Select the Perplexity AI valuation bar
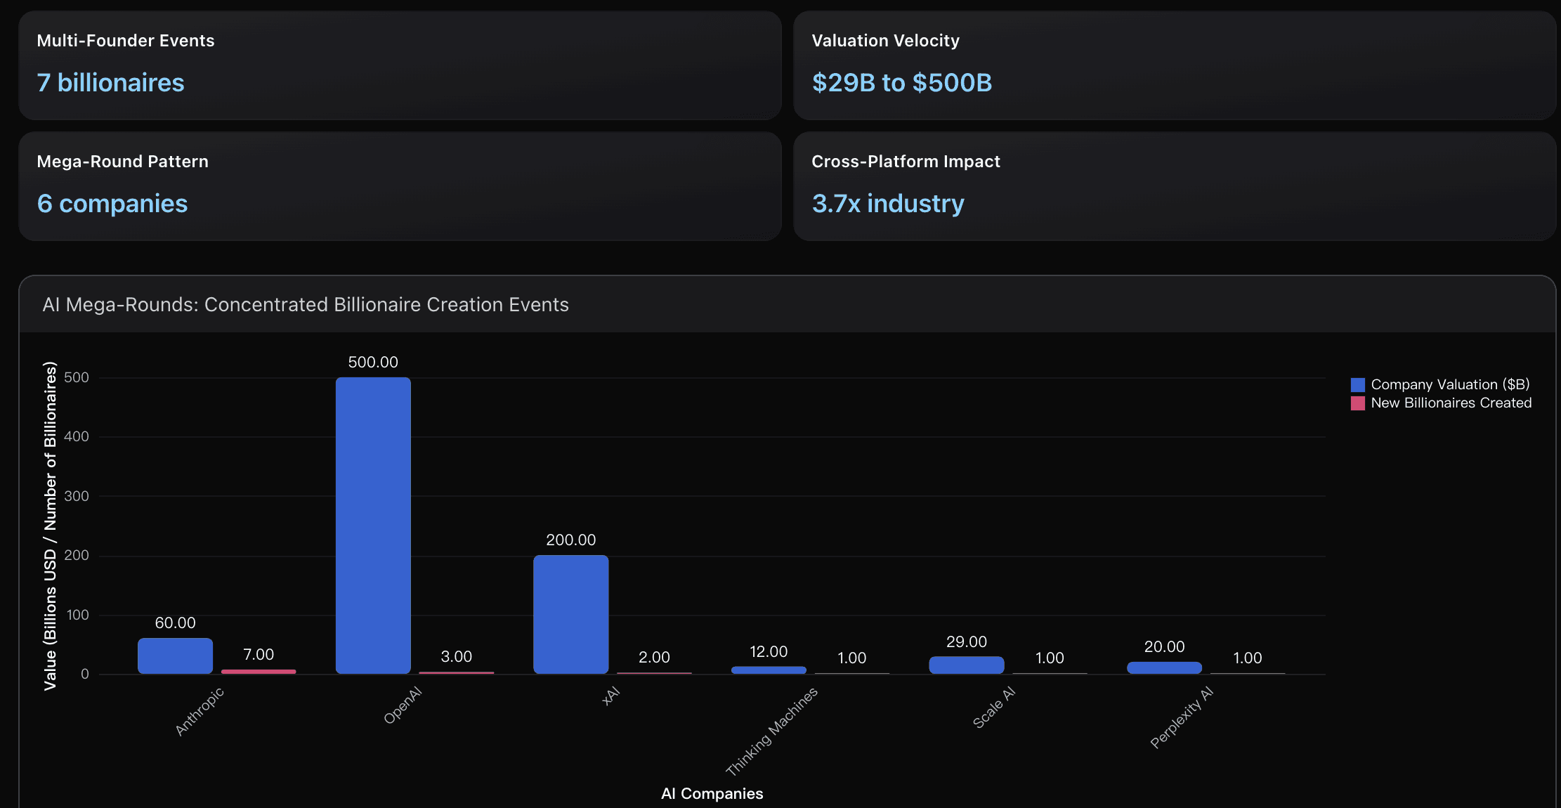 (x=1165, y=666)
